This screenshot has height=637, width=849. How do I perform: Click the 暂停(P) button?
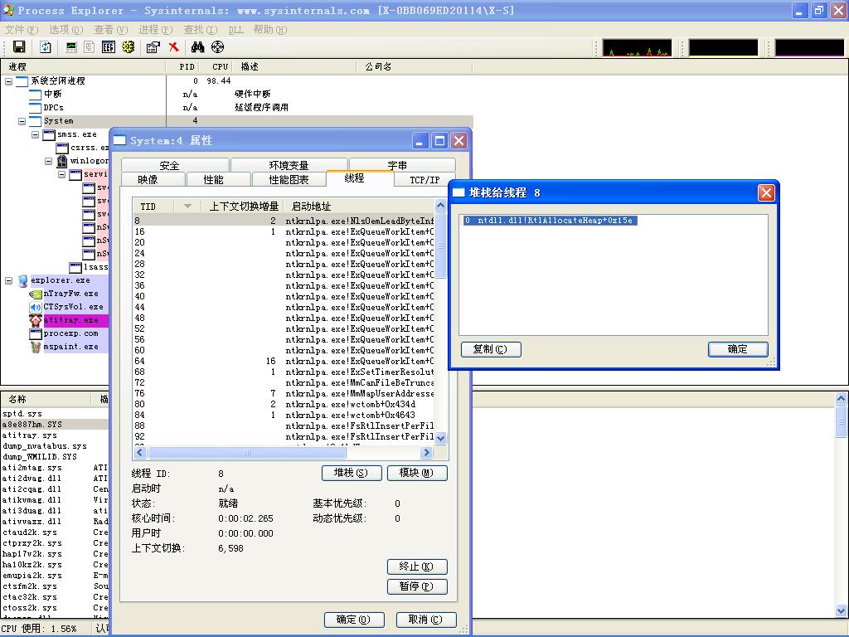(x=417, y=586)
